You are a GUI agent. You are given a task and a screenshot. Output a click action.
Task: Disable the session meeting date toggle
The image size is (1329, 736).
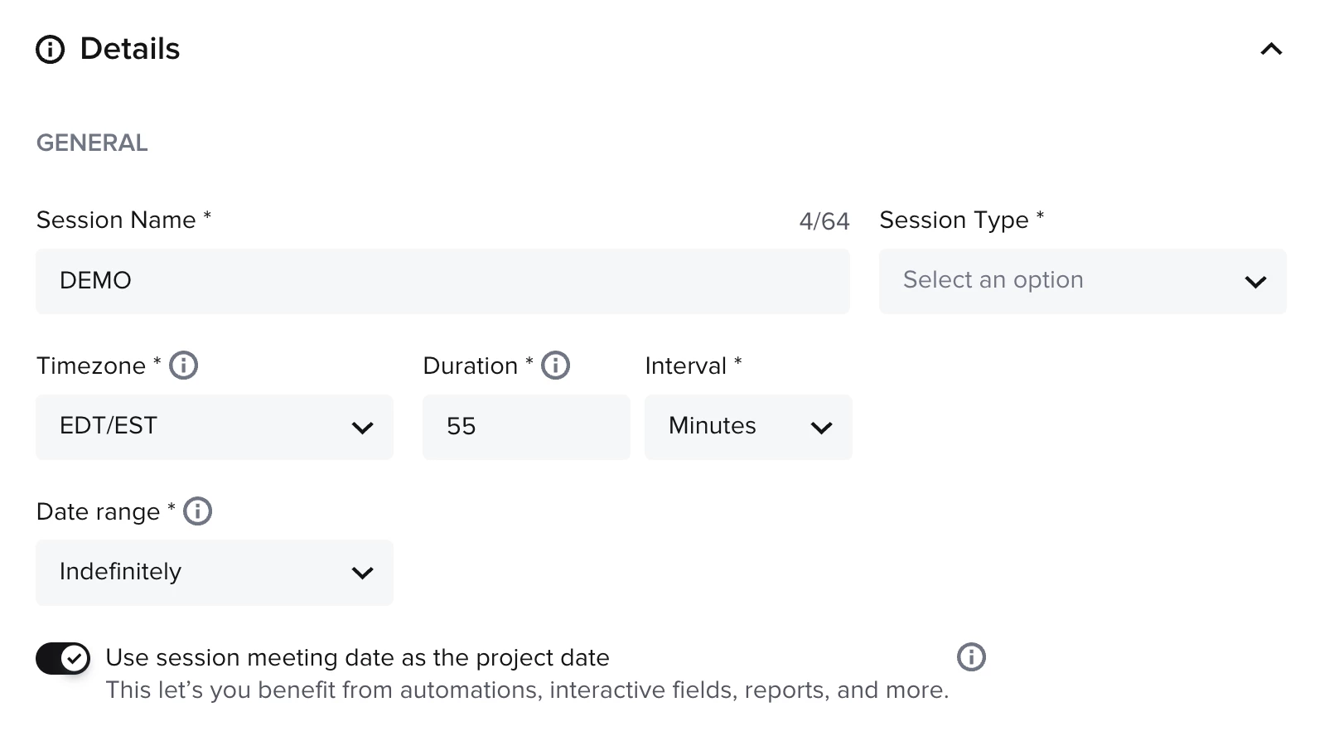click(63, 659)
